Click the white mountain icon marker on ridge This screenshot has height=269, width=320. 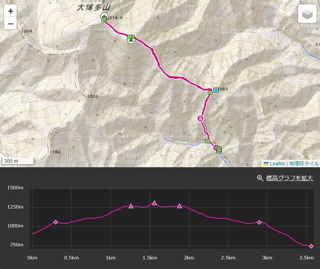click(131, 40)
